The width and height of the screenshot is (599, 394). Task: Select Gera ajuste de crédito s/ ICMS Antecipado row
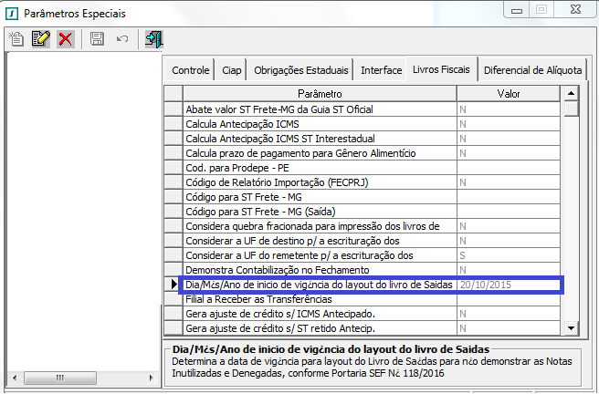click(320, 314)
